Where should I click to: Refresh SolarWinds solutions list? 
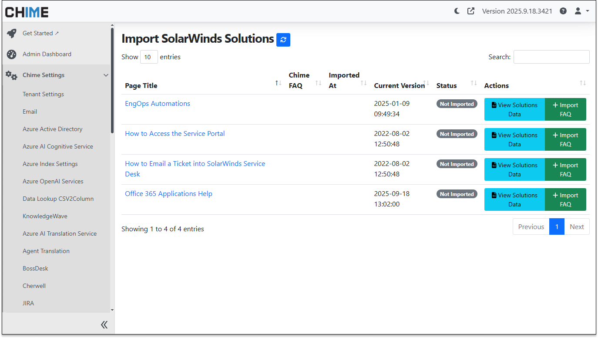click(x=283, y=40)
